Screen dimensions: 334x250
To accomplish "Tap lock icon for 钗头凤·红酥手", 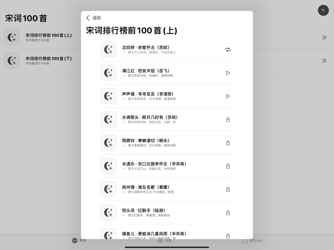I will (228, 212).
